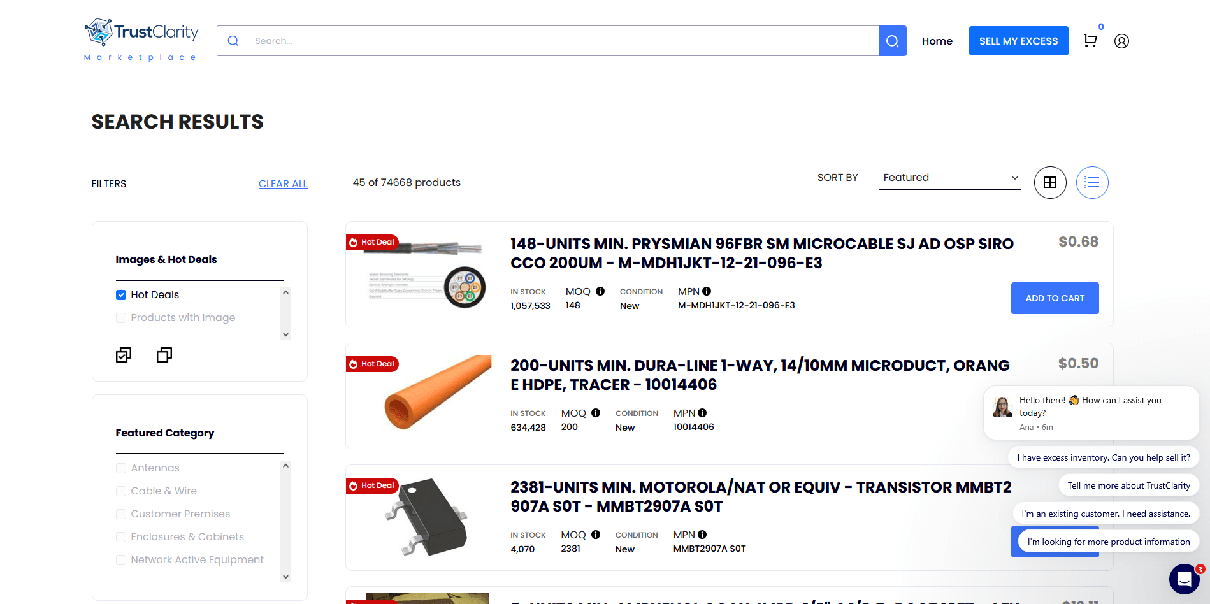Choose 'Tell me more about TrustClarity' reply
The image size is (1210, 604).
(1129, 485)
